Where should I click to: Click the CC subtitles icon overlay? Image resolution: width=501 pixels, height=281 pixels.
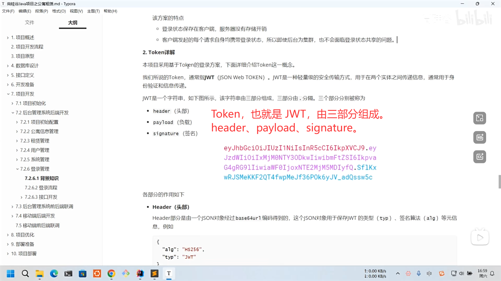pos(480,157)
